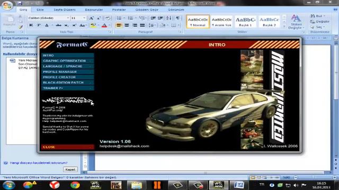The height and width of the screenshot is (190, 339).
Task: Open the Ekle ribbon tab
Action: (x=40, y=9)
